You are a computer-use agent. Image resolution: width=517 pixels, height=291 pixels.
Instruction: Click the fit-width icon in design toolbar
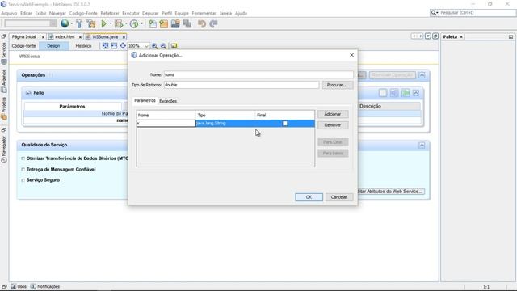(114, 46)
